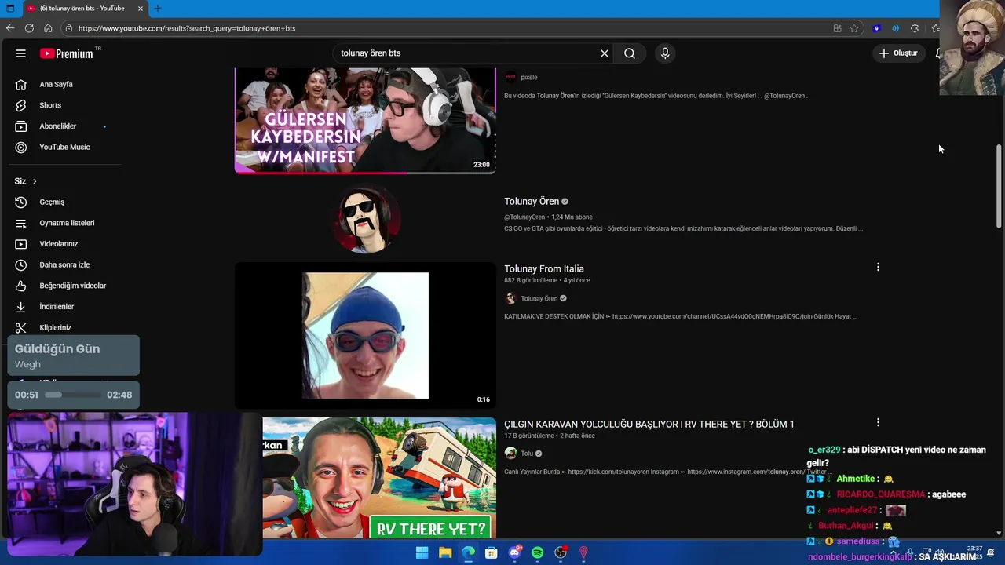Open Daha sonra izle list
Image resolution: width=1005 pixels, height=565 pixels.
pyautogui.click(x=66, y=264)
